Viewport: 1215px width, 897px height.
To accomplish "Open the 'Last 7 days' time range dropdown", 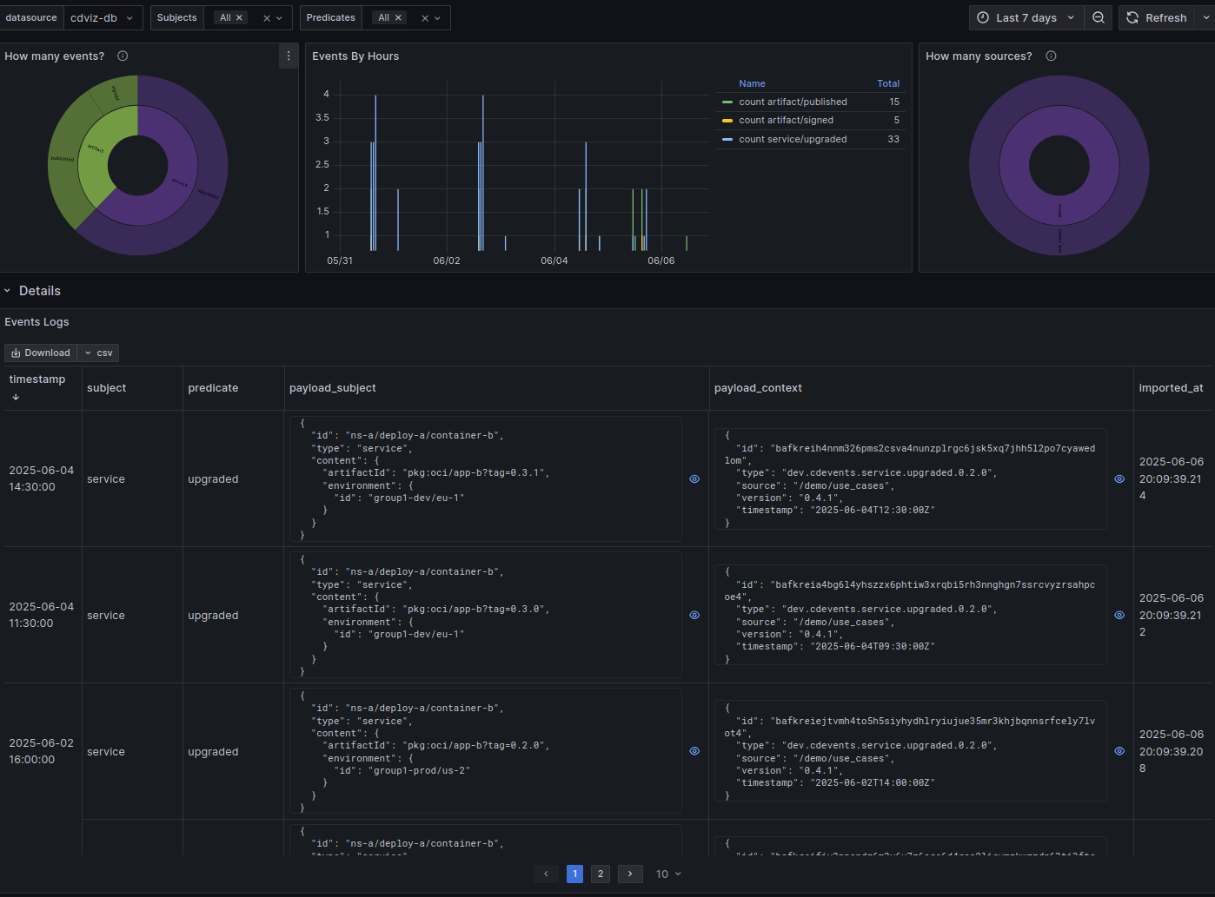I will pos(1026,17).
